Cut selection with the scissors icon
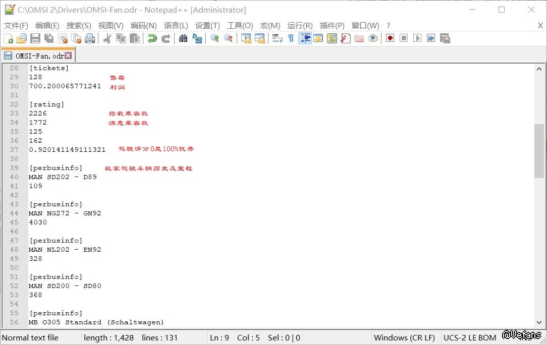 (x=107, y=38)
